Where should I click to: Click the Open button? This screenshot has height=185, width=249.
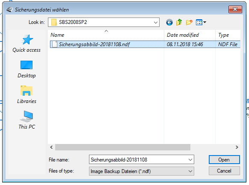click(x=224, y=160)
